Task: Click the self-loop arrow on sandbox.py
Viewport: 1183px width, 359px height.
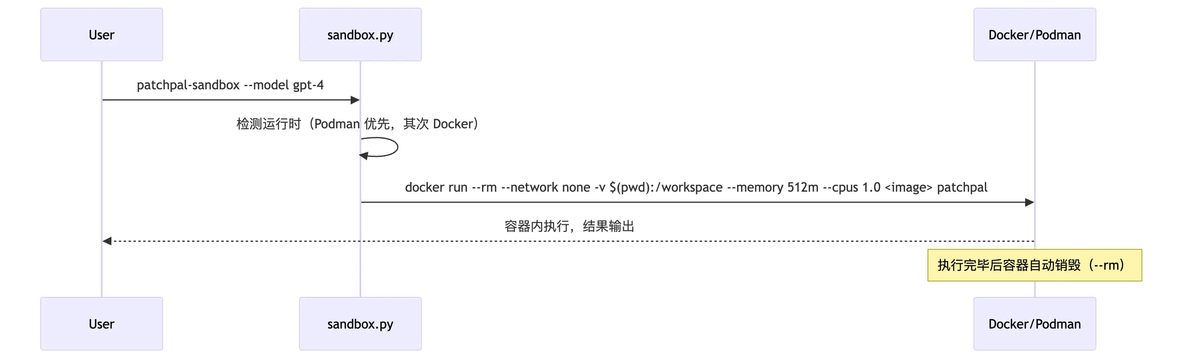Action: [x=396, y=147]
